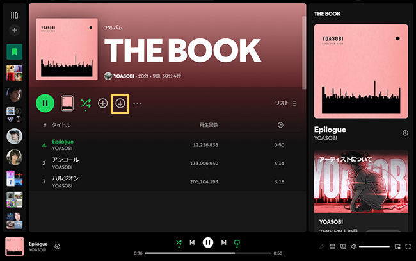
Task: Toggle shuffle in the bottom player controls
Action: click(x=179, y=243)
